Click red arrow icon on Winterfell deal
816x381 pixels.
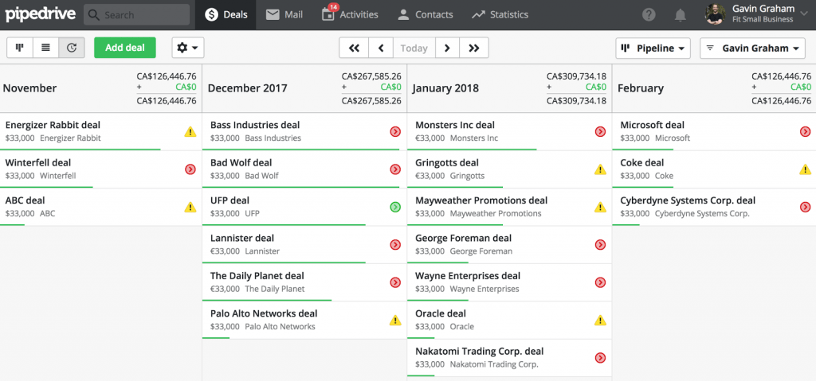coord(190,169)
